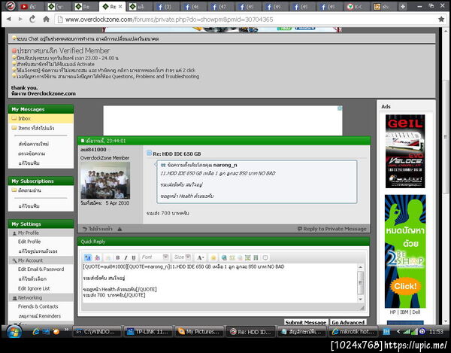Toggle underline formatting in Quick Reply
The height and width of the screenshot is (353, 451).
click(x=134, y=257)
